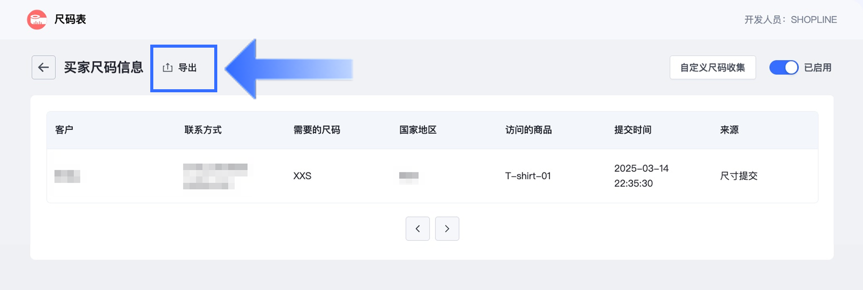Open the T-shirt-01 product entry

(528, 176)
